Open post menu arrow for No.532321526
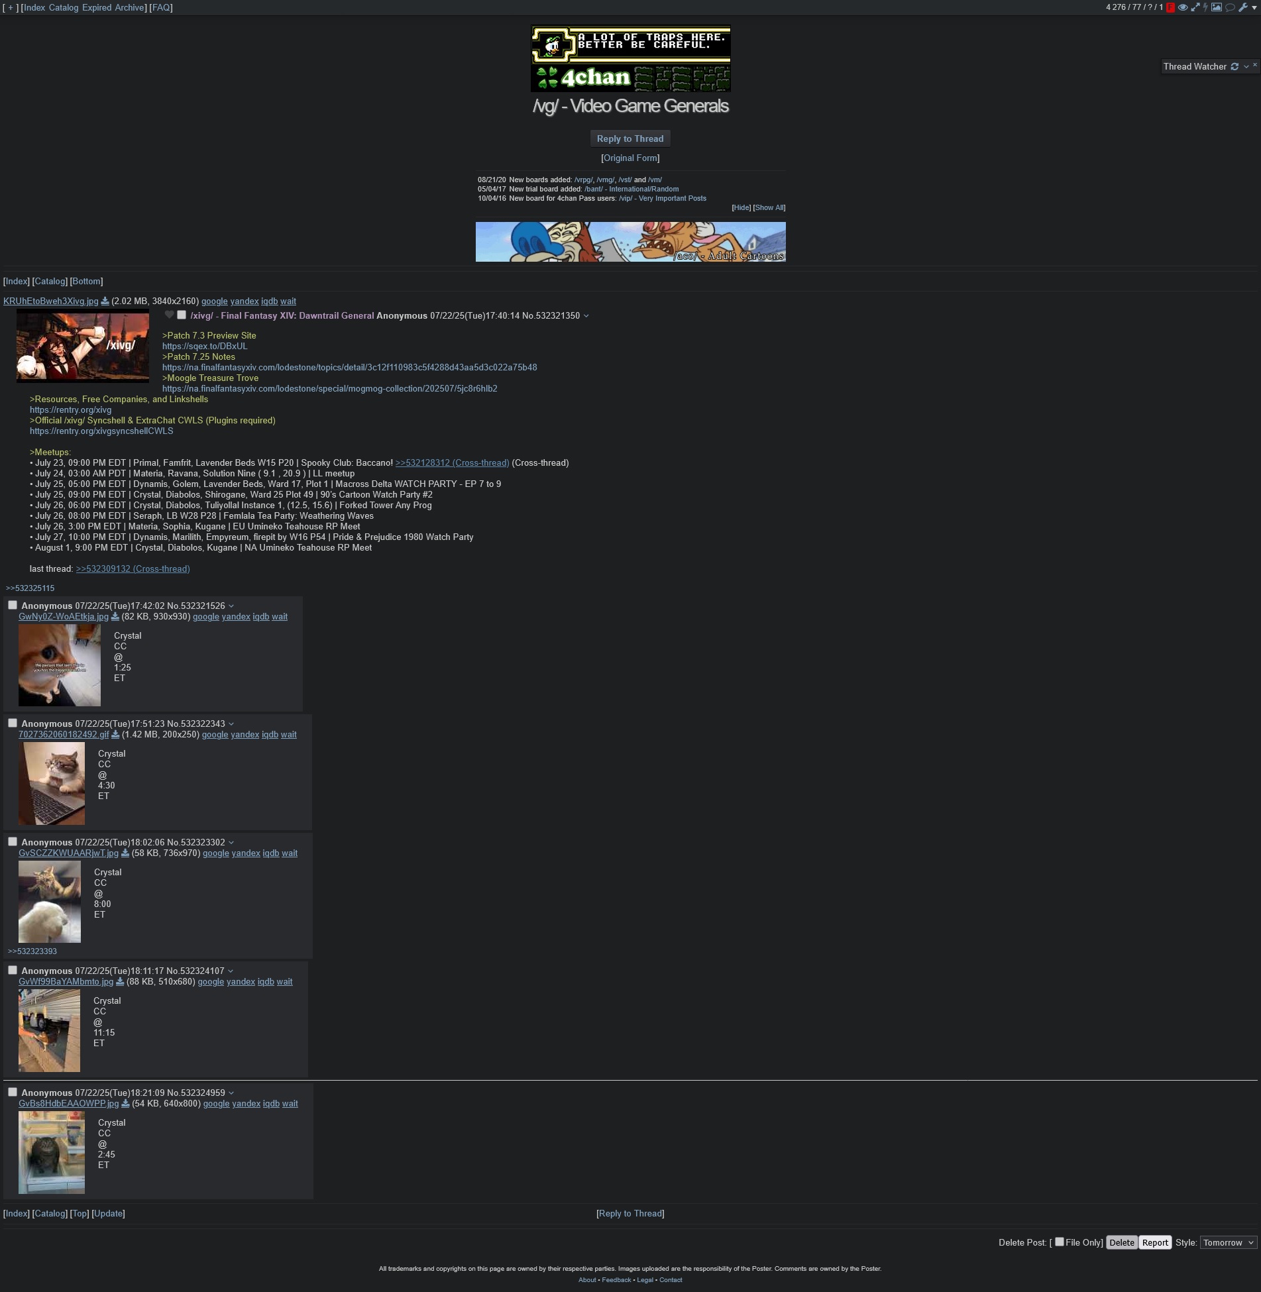Image resolution: width=1261 pixels, height=1292 pixels. click(x=231, y=606)
